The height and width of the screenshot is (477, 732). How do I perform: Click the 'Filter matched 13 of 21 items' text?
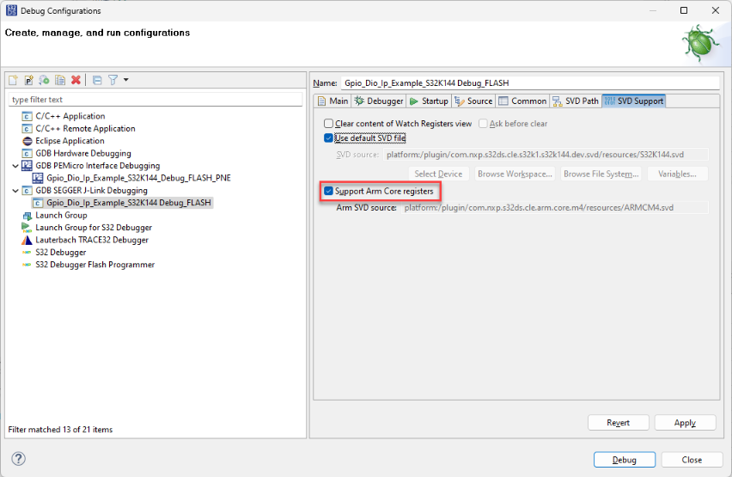(60, 430)
